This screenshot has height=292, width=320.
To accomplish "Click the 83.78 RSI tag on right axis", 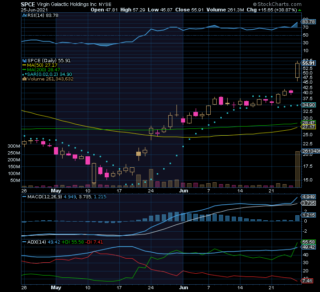I will (309, 21).
